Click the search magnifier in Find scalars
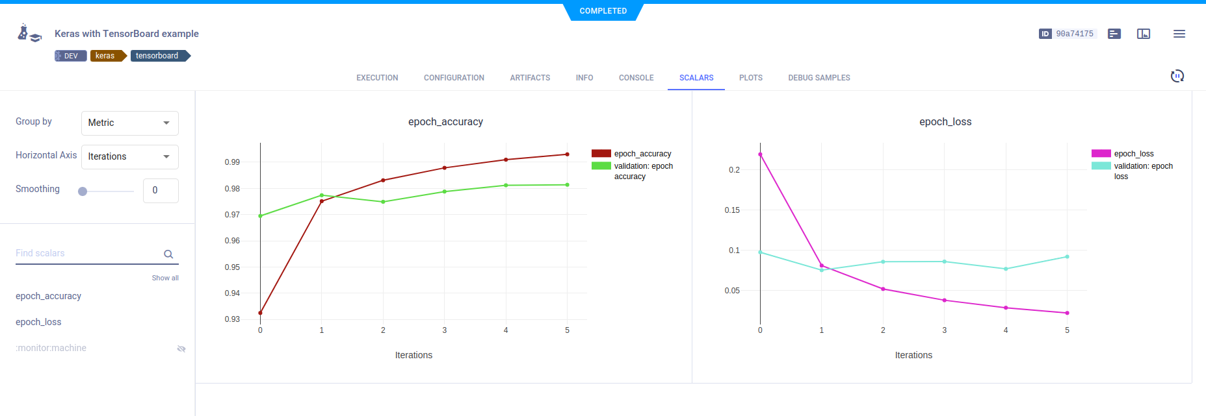The image size is (1206, 416). point(168,254)
